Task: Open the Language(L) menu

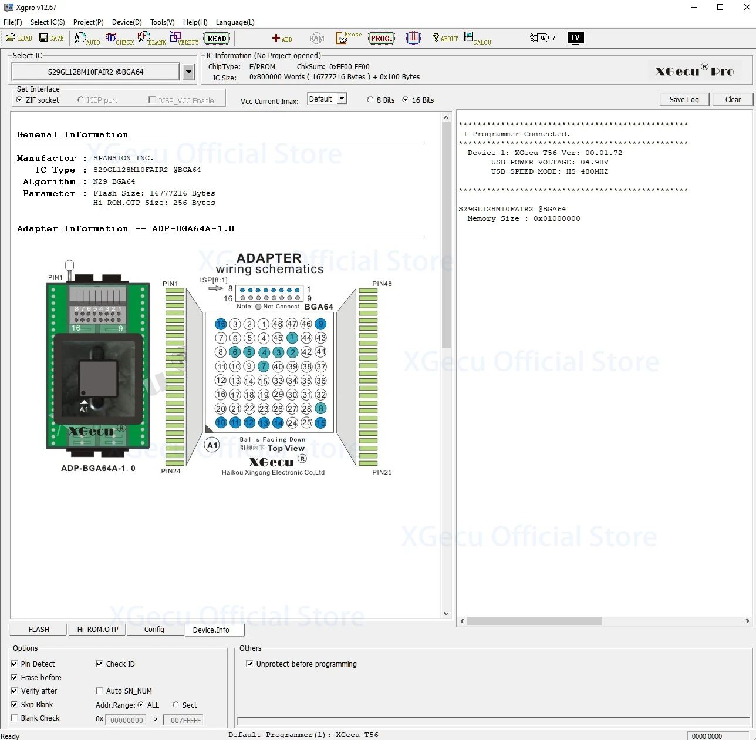Action: pyautogui.click(x=235, y=22)
